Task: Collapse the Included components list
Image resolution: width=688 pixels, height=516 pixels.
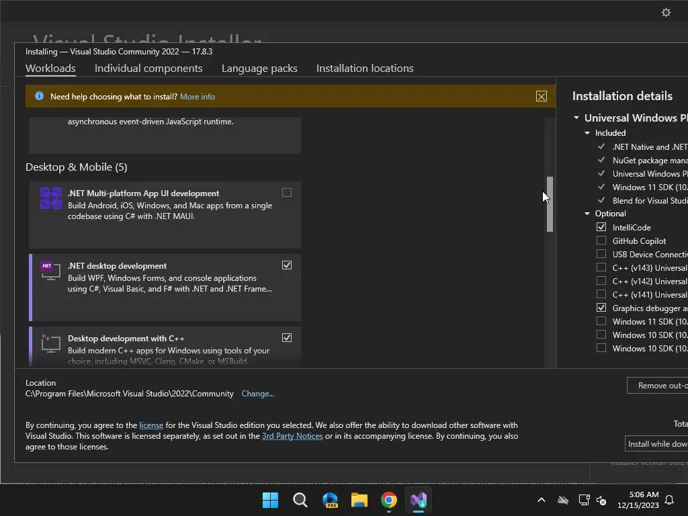Action: (x=587, y=132)
